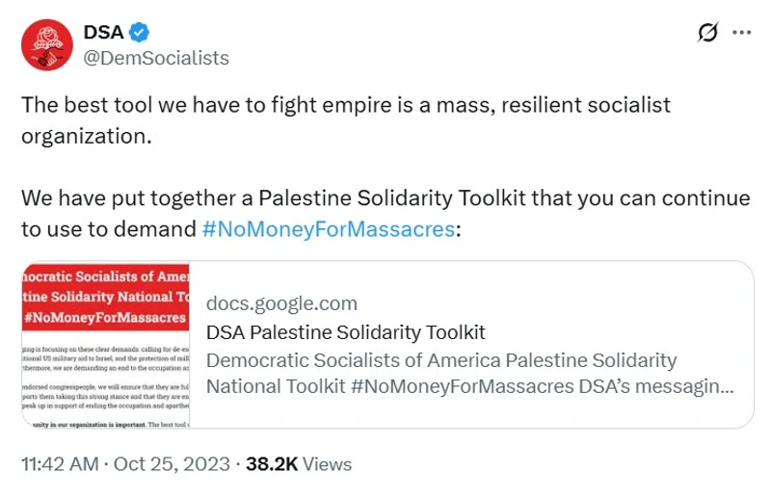Image resolution: width=771 pixels, height=498 pixels.
Task: Open the DSA Palestine Solidarity Toolkit card title
Action: click(346, 332)
